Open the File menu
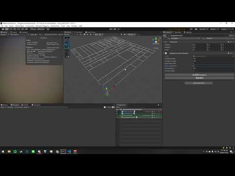The height and width of the screenshot is (176, 235). pos(2,26)
